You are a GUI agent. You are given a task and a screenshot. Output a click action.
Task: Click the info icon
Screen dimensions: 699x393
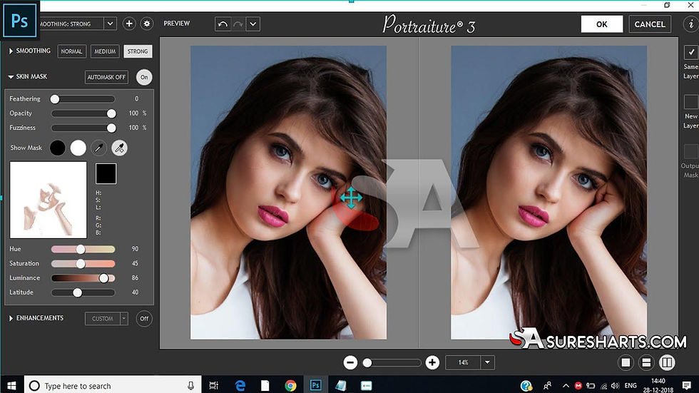click(x=691, y=24)
